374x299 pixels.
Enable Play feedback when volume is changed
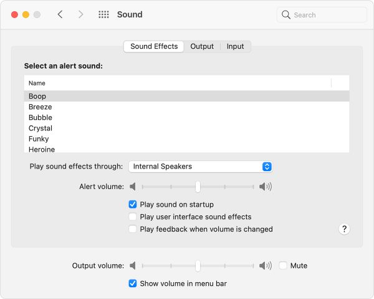pos(133,229)
